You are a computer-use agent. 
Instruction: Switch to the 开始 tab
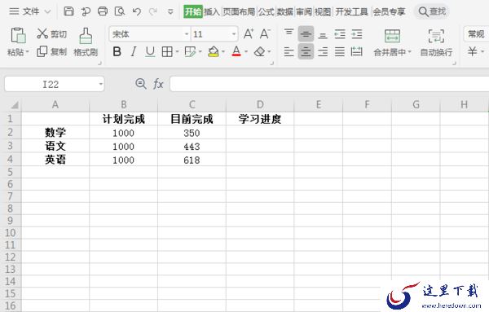pos(193,12)
